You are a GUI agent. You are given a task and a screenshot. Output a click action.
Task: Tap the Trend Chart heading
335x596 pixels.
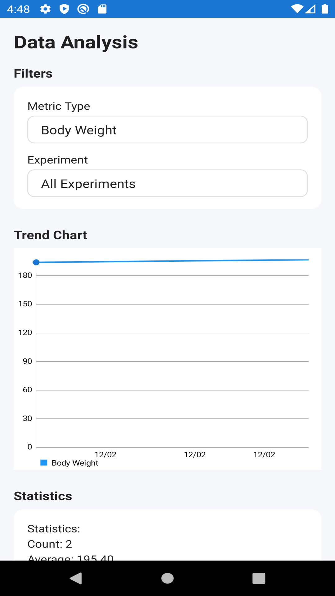[x=51, y=235]
